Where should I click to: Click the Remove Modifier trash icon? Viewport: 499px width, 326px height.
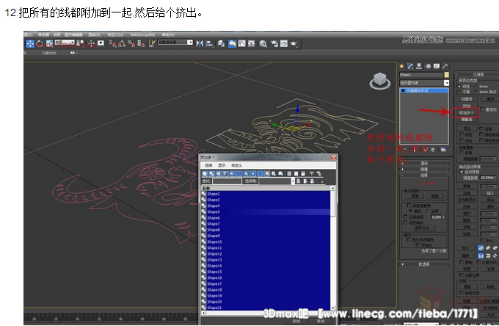[x=432, y=149]
